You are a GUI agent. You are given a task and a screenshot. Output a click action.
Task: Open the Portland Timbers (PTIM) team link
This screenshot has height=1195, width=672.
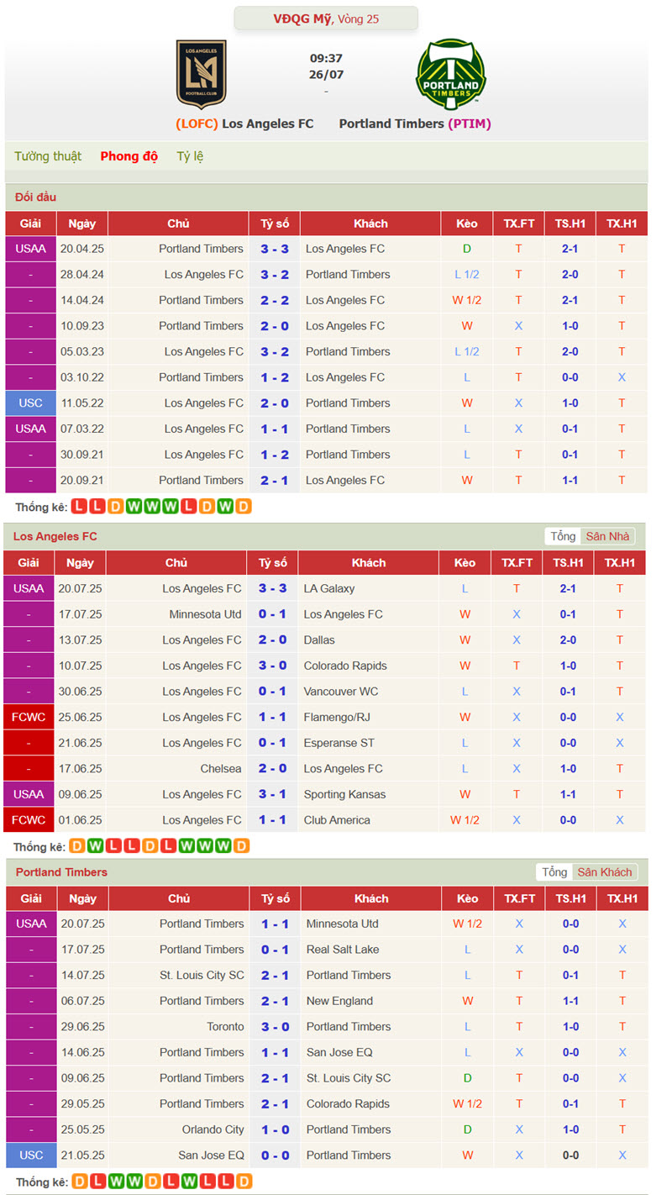click(415, 124)
